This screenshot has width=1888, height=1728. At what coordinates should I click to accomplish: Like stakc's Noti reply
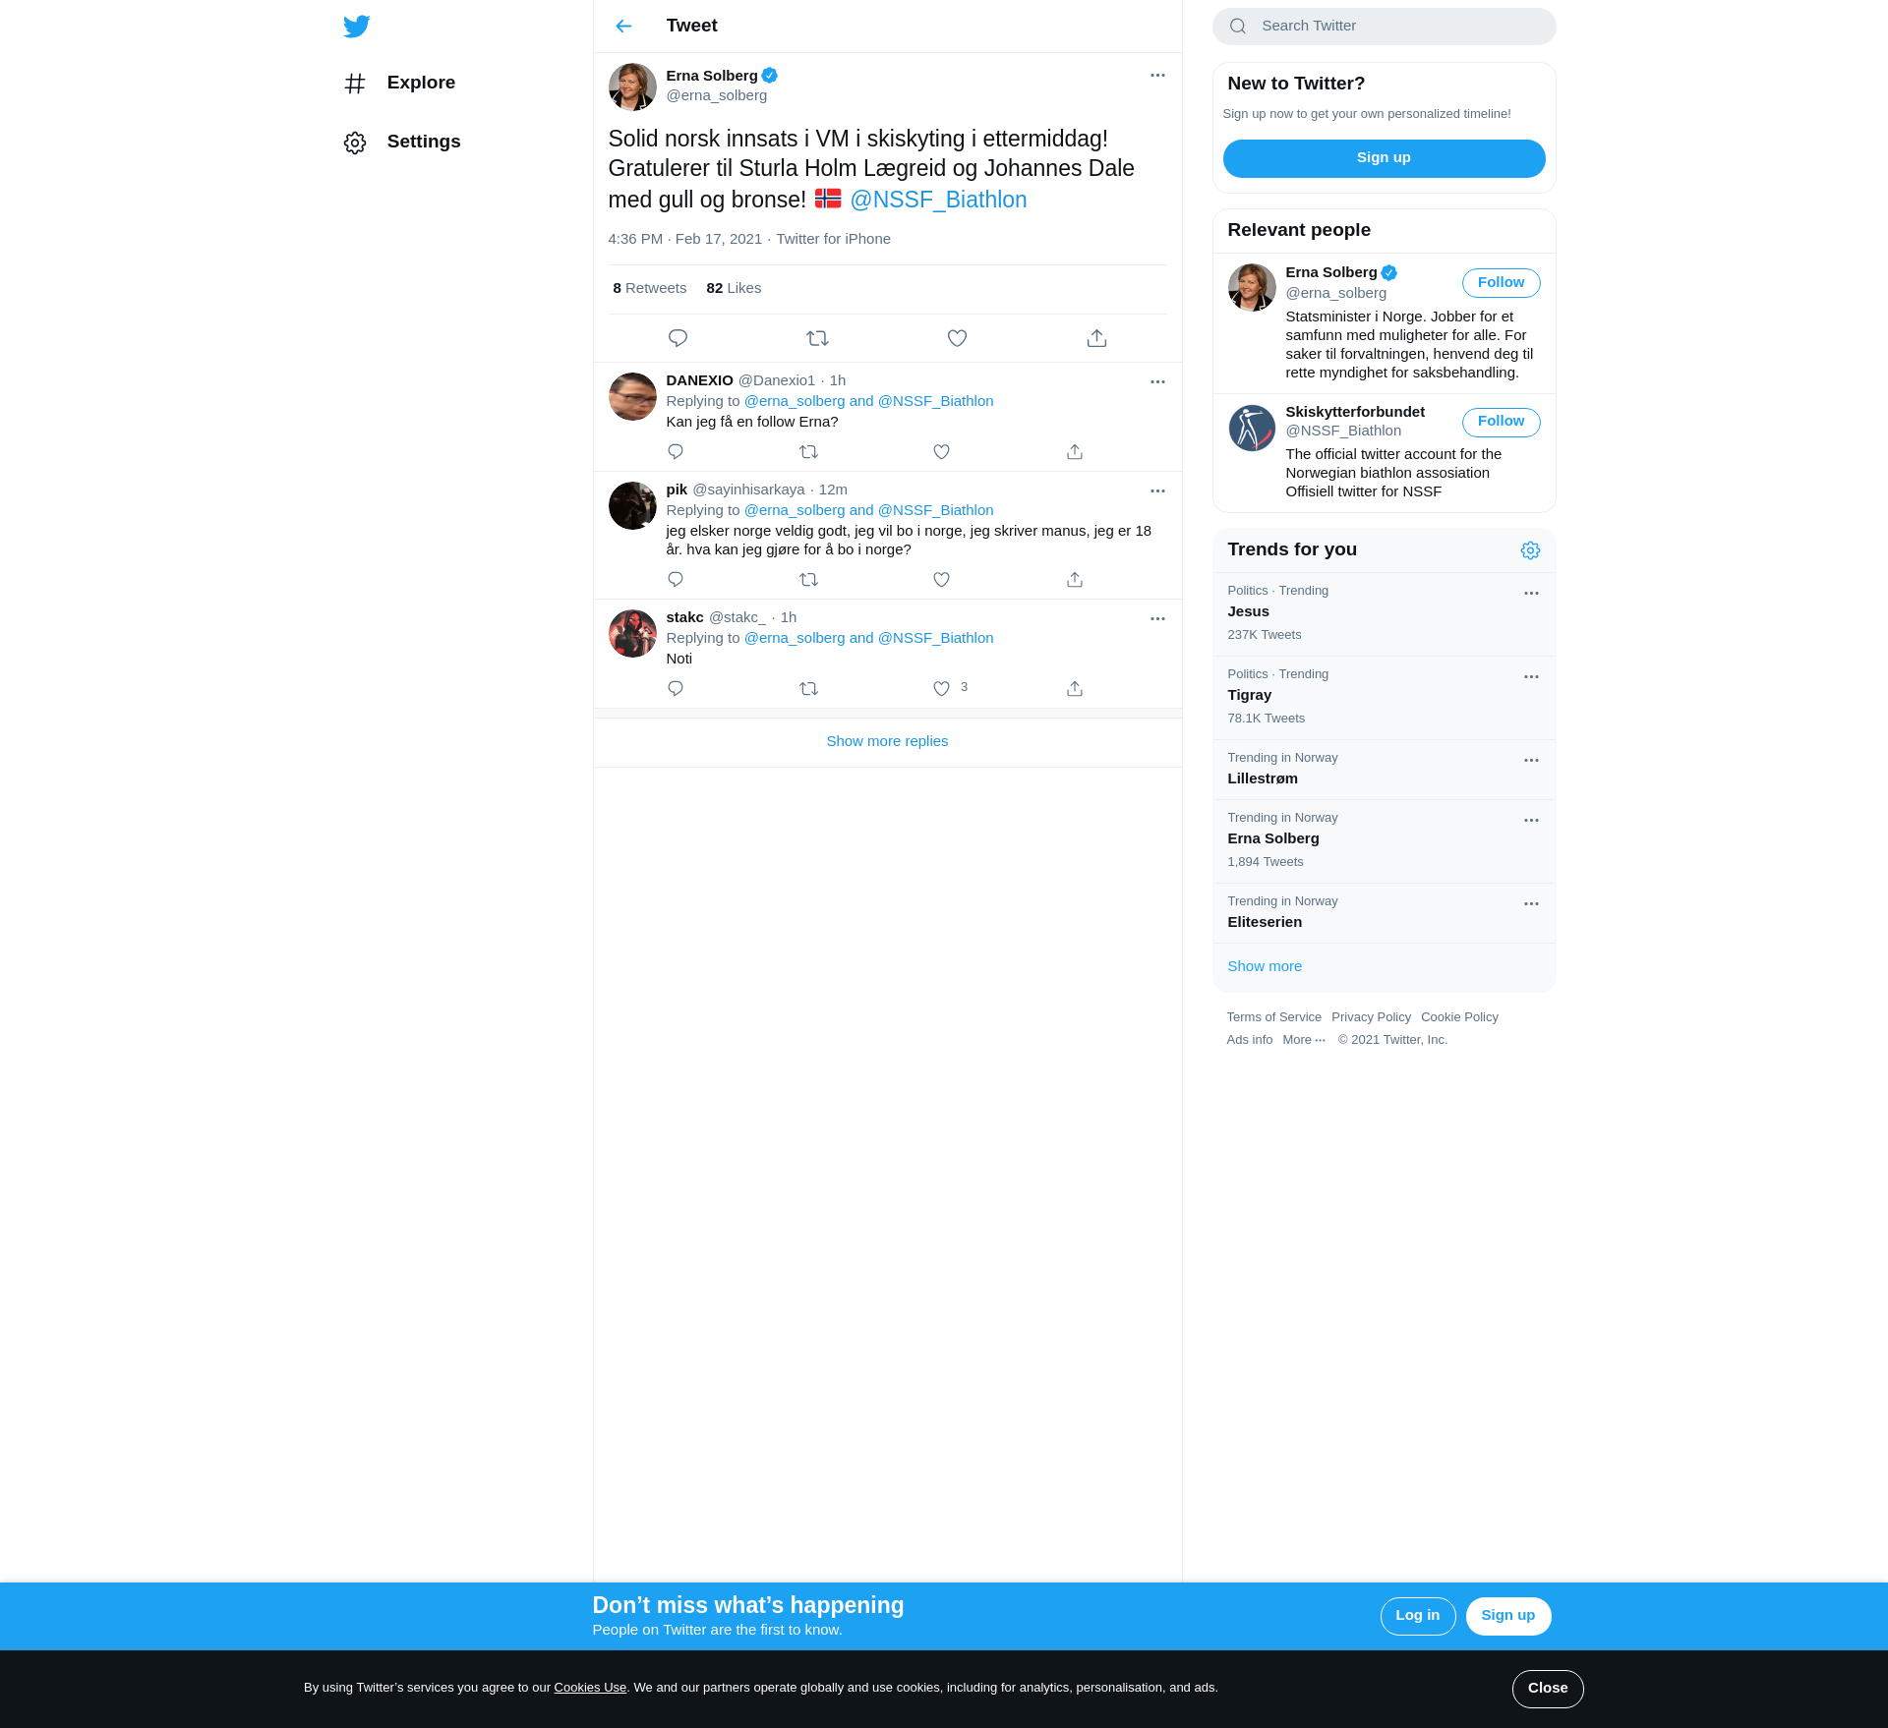tap(941, 689)
